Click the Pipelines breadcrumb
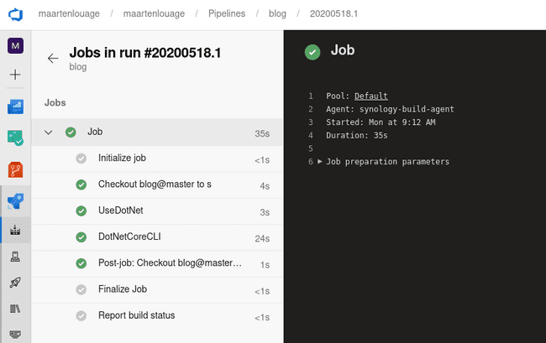546x343 pixels. coord(227,13)
